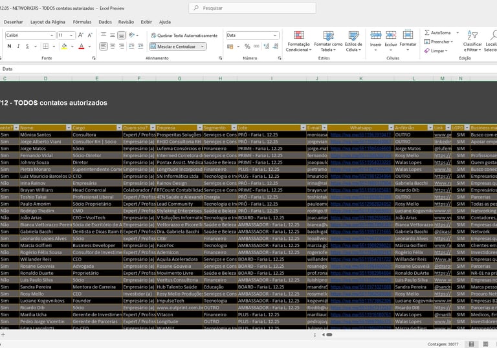
Task: Open WhatsApp link in Johnny Souza row
Action: click(360, 162)
